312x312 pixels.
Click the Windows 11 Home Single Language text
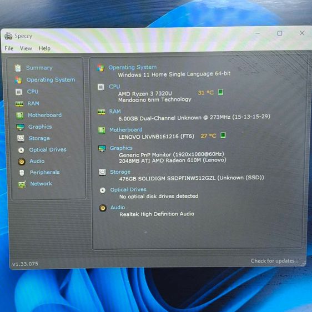point(174,74)
